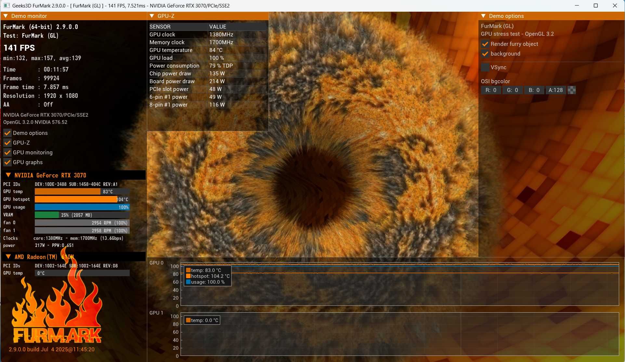The width and height of the screenshot is (625, 362).
Task: Enable the VSync checkbox
Action: click(485, 67)
